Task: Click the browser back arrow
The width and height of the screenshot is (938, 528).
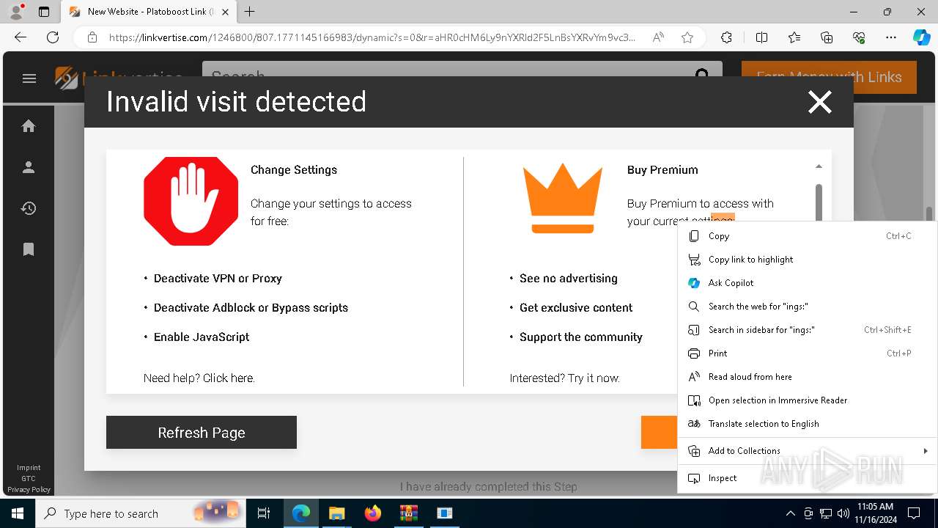Action: tap(21, 37)
